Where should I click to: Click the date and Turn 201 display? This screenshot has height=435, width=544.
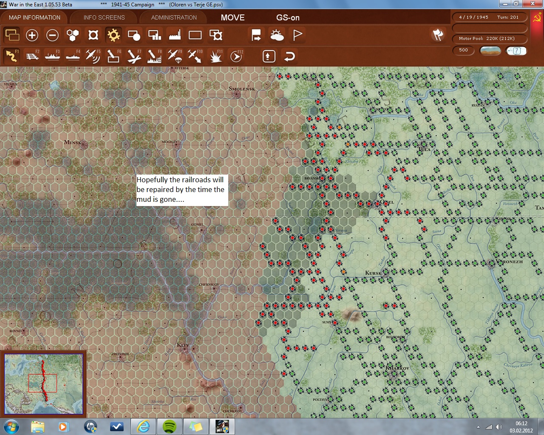(490, 17)
